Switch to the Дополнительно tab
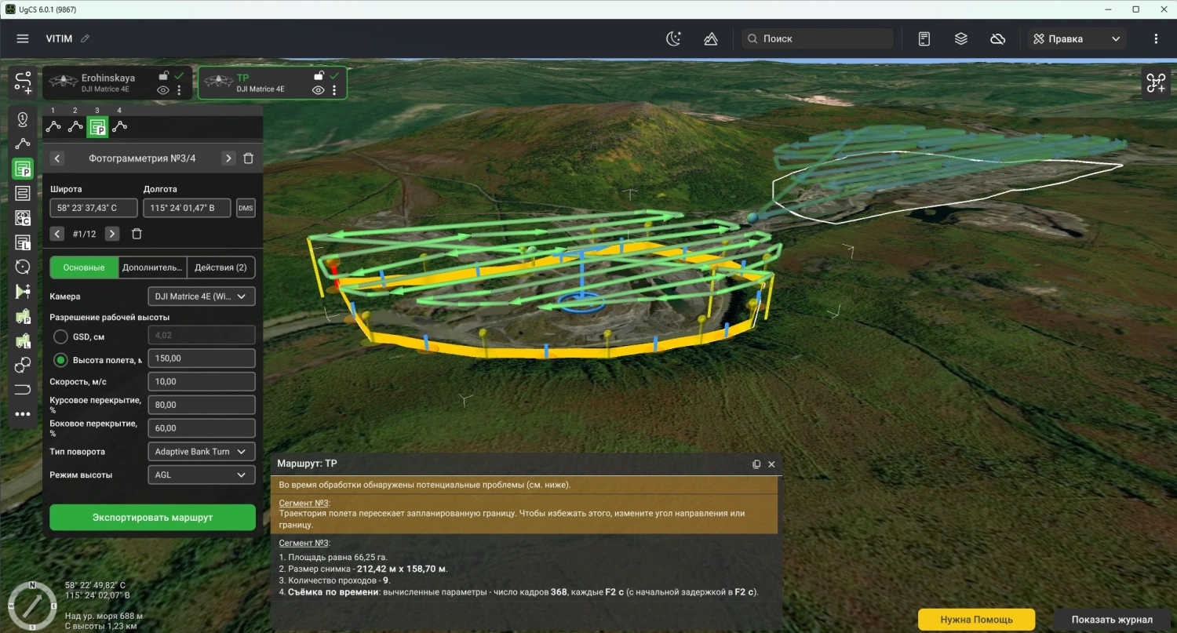1177x633 pixels. point(152,267)
